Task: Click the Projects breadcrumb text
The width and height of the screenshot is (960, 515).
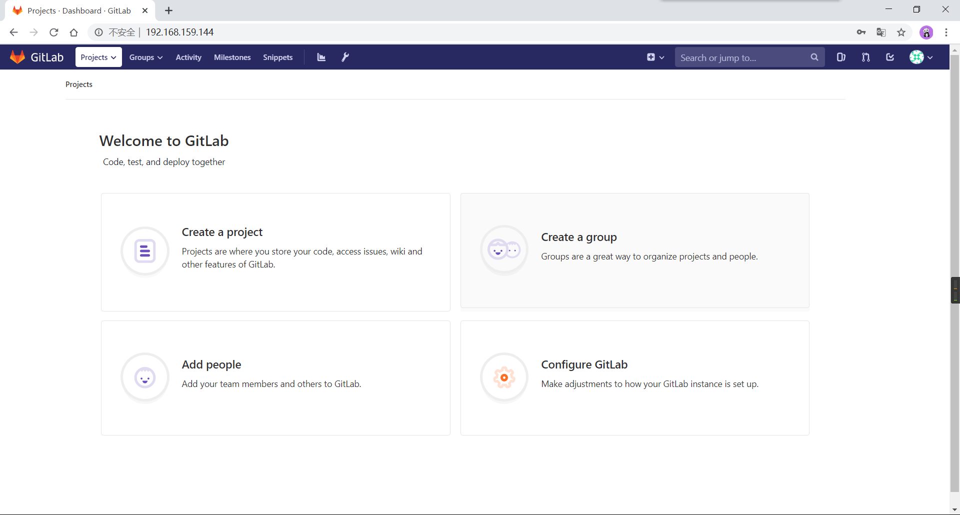Action: pyautogui.click(x=79, y=84)
